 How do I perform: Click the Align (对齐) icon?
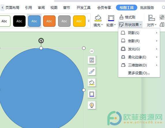pyautogui.click(x=151, y=18)
